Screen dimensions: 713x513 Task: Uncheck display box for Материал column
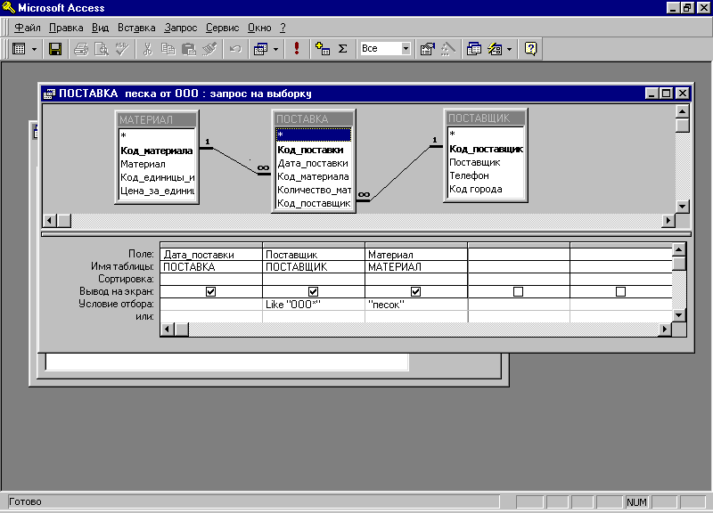click(x=415, y=292)
